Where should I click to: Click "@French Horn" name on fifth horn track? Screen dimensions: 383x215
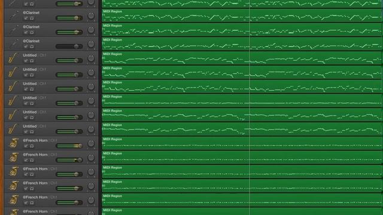click(x=35, y=197)
